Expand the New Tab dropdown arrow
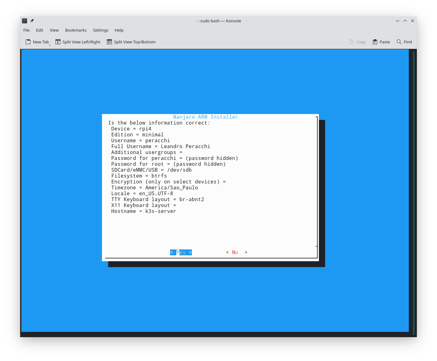 coord(50,45)
